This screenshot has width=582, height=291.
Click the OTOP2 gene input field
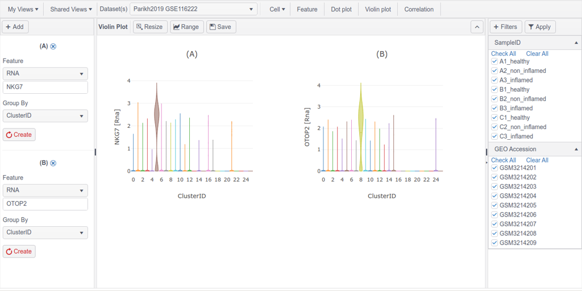point(45,204)
